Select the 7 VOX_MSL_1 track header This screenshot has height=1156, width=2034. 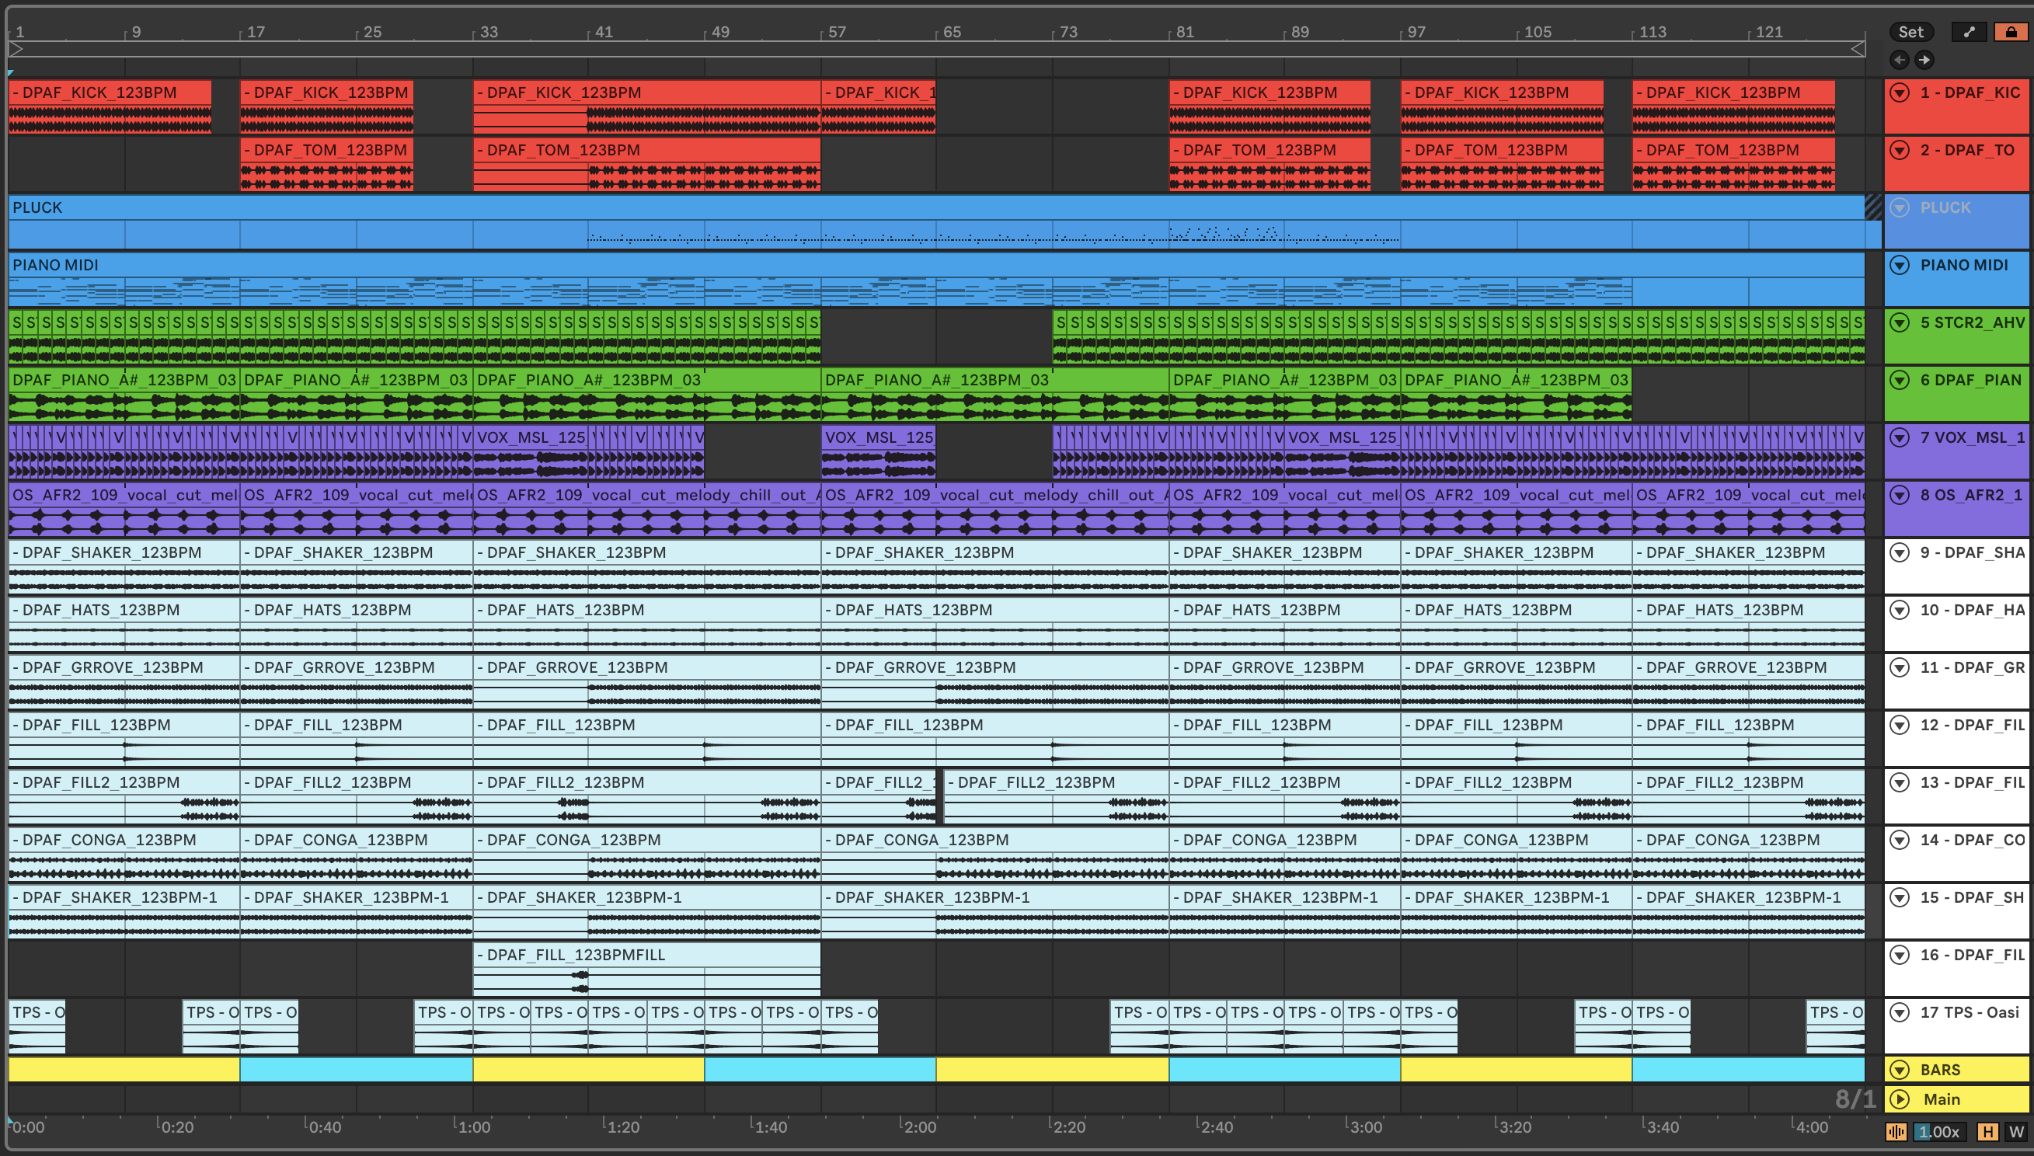[1972, 437]
